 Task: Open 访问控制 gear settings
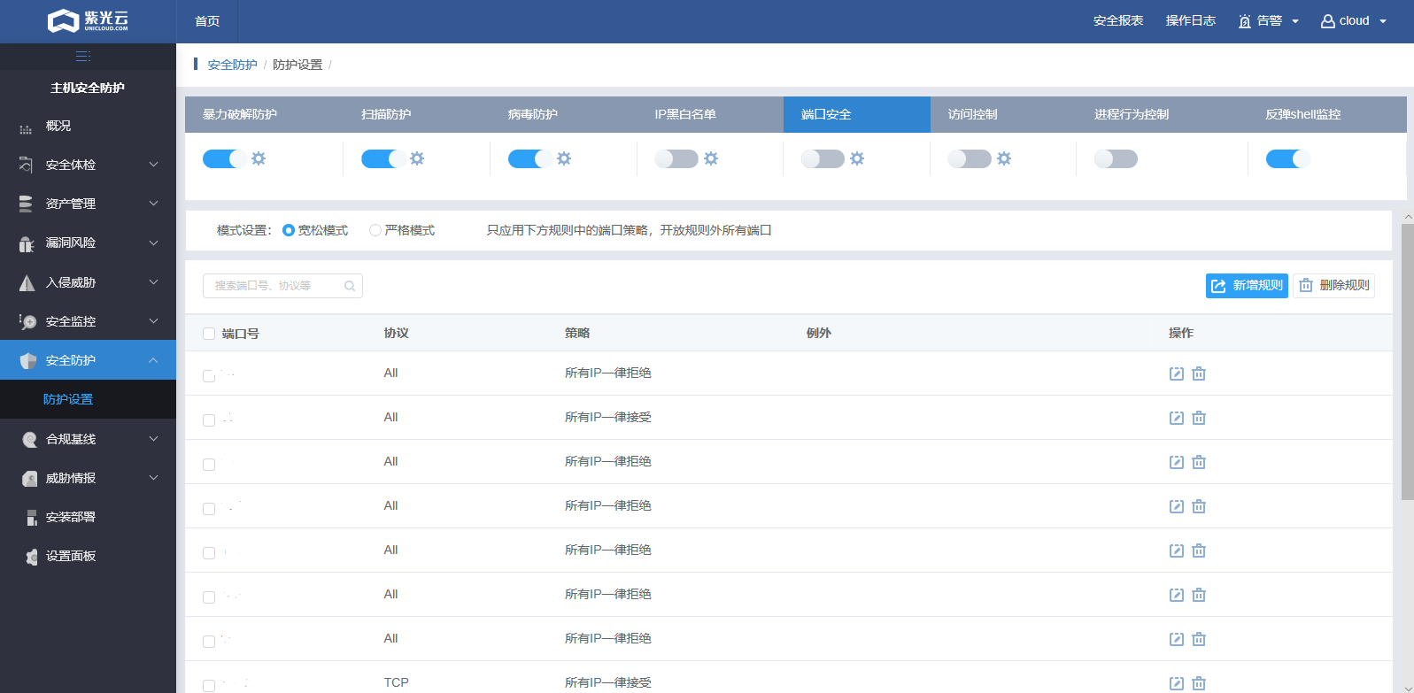[x=1004, y=158]
